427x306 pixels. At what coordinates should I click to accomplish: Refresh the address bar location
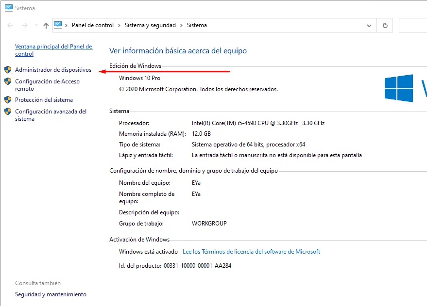click(x=385, y=25)
